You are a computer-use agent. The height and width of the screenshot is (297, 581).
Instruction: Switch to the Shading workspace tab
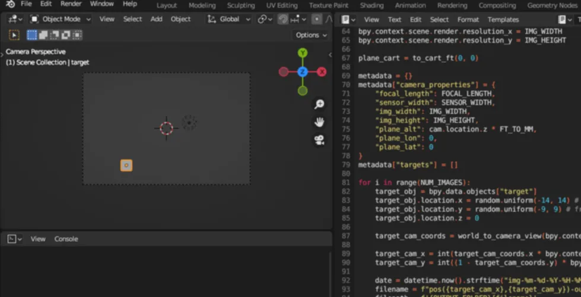[x=372, y=5]
